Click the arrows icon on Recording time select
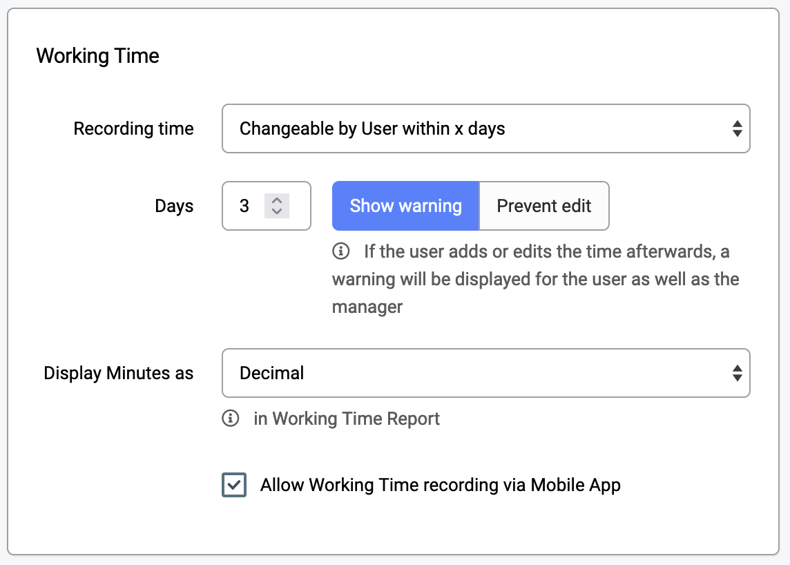 (737, 128)
